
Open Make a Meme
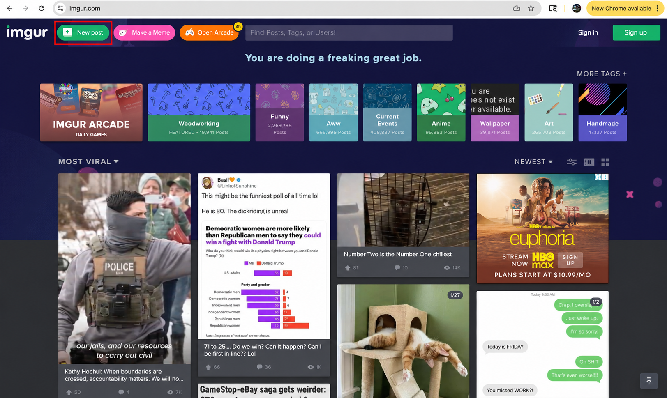[144, 32]
